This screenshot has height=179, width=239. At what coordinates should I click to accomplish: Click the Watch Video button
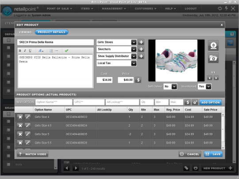[32, 154]
